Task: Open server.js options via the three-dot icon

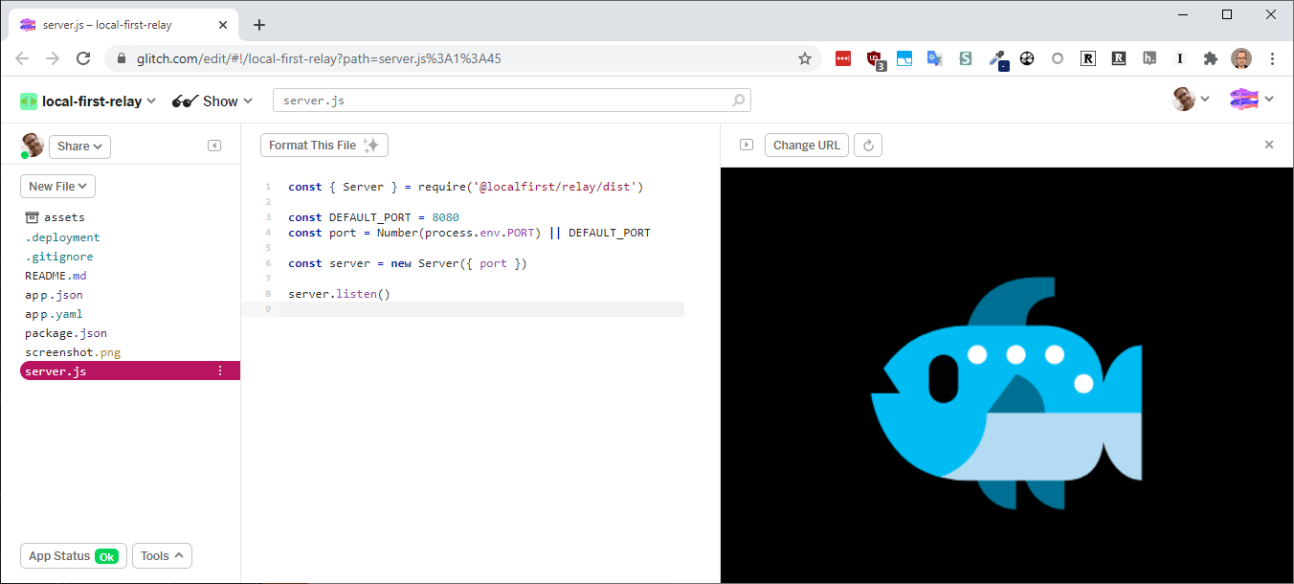Action: [220, 371]
